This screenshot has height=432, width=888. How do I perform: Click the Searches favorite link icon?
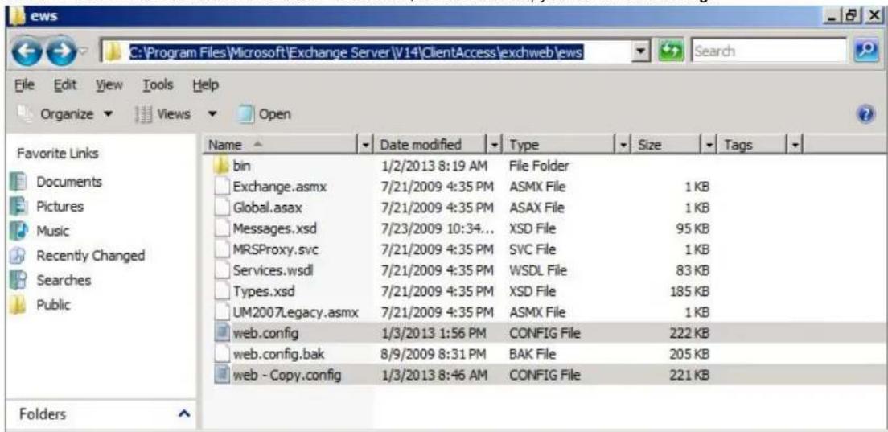coord(17,280)
